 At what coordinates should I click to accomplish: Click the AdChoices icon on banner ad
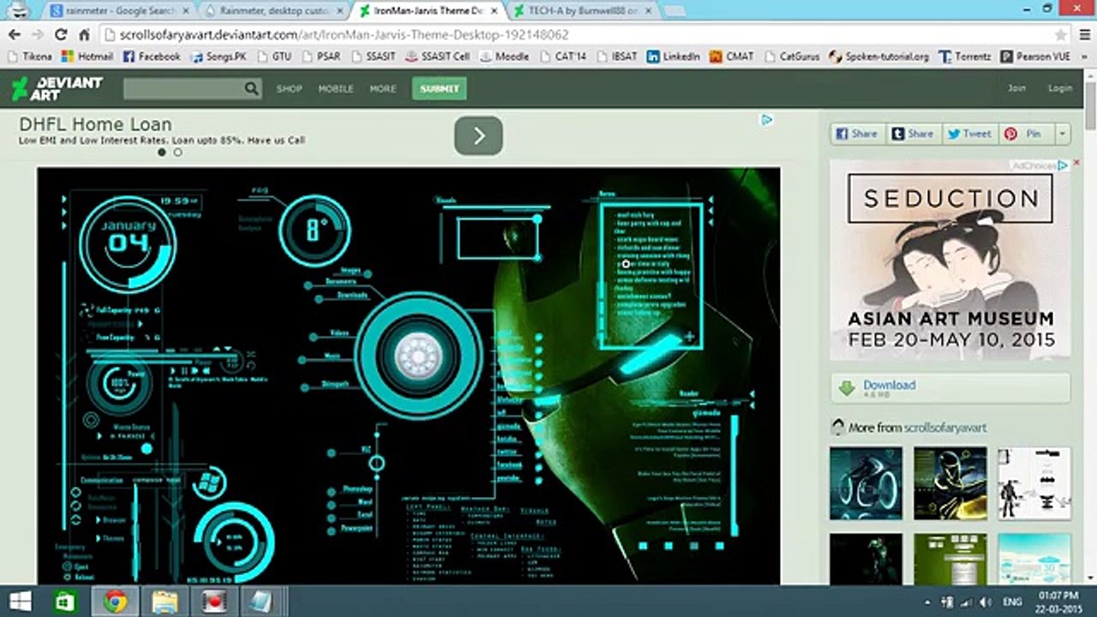pyautogui.click(x=767, y=120)
